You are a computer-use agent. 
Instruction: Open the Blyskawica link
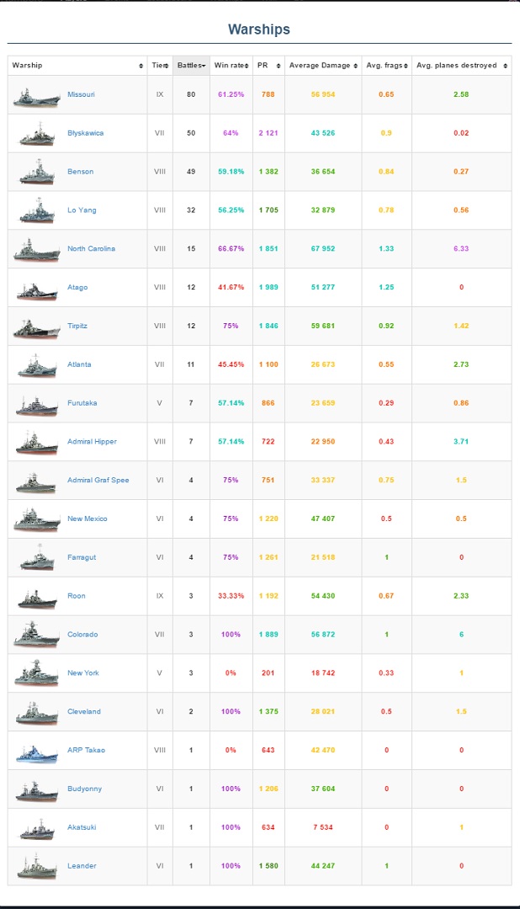[86, 133]
